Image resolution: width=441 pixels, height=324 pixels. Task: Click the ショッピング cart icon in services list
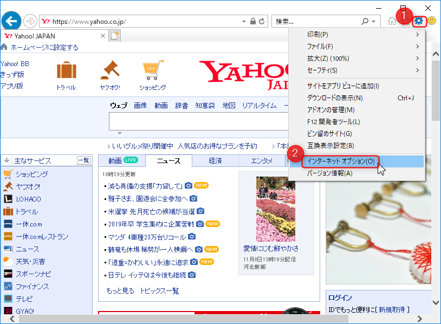(8, 174)
